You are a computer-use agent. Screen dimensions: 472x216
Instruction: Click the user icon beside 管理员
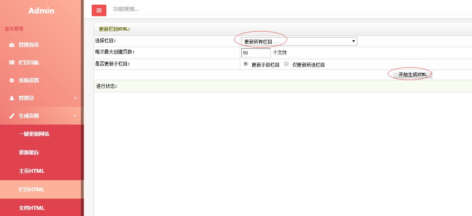point(12,98)
